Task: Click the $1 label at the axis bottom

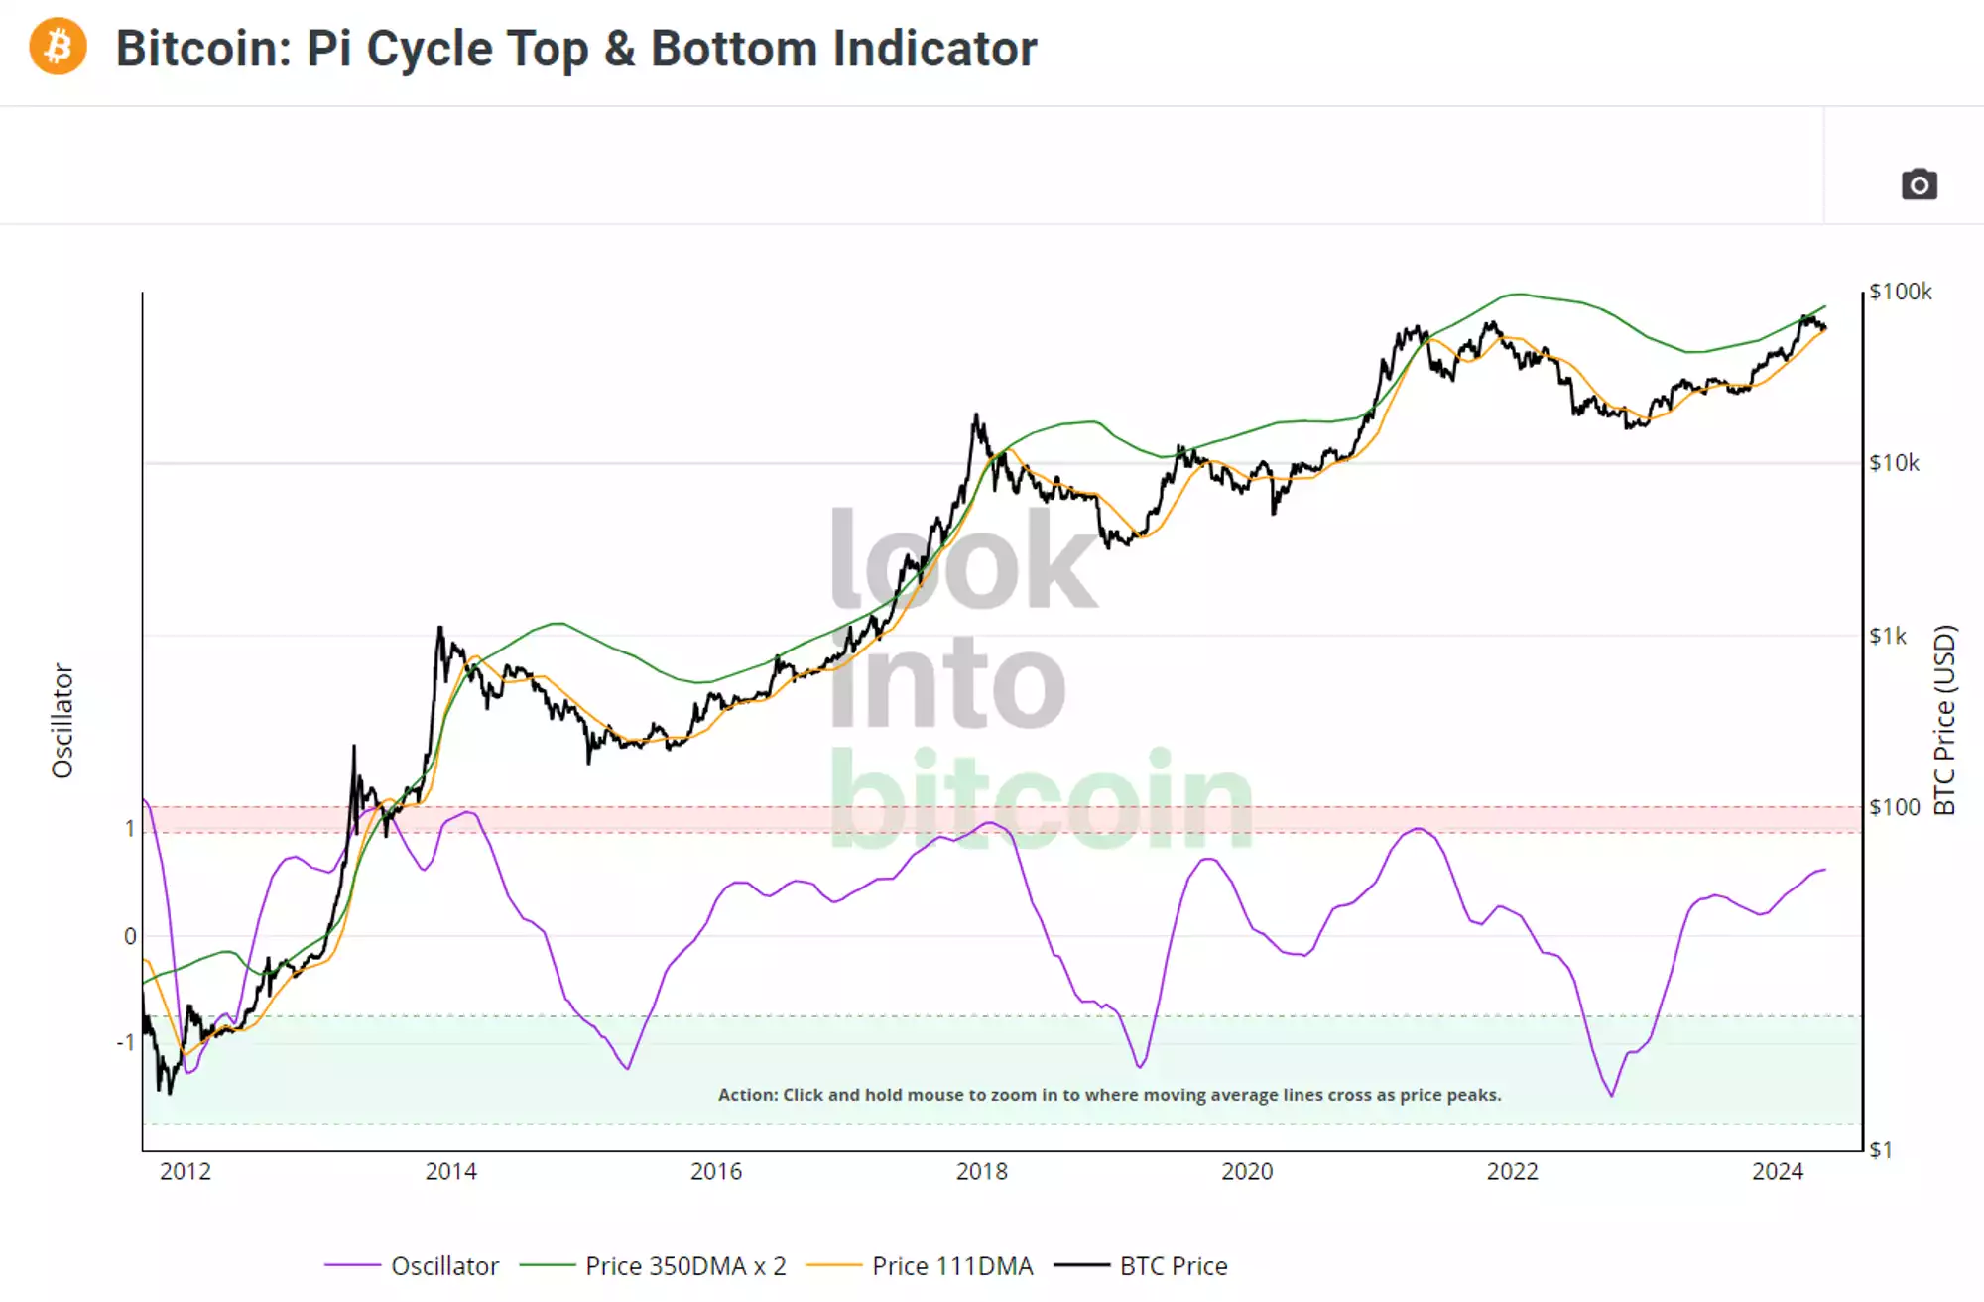Action: tap(1881, 1150)
